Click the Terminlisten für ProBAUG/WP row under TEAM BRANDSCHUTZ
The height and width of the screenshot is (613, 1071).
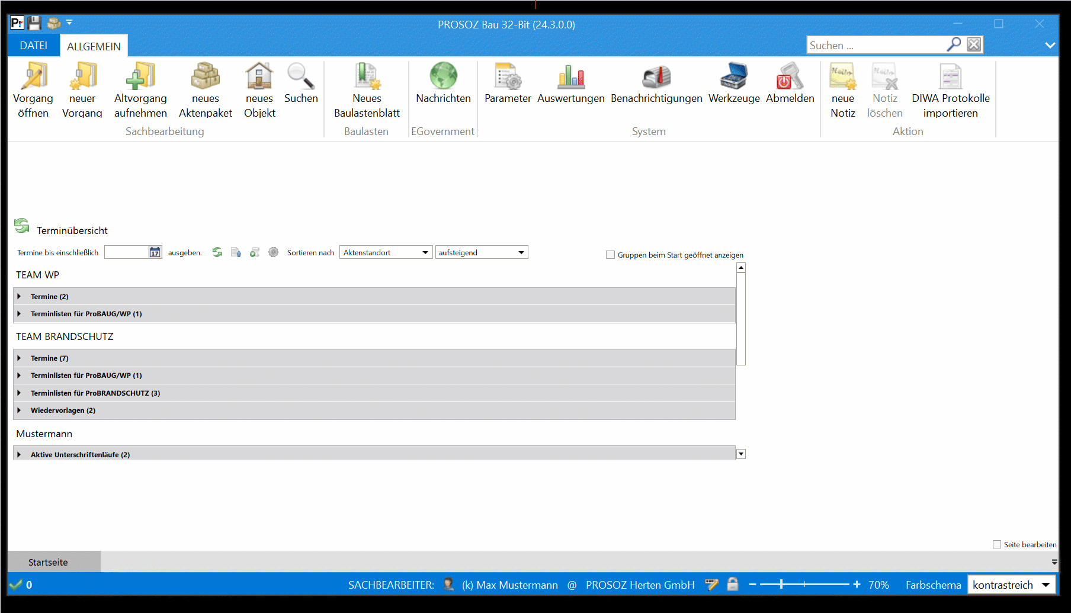point(374,375)
